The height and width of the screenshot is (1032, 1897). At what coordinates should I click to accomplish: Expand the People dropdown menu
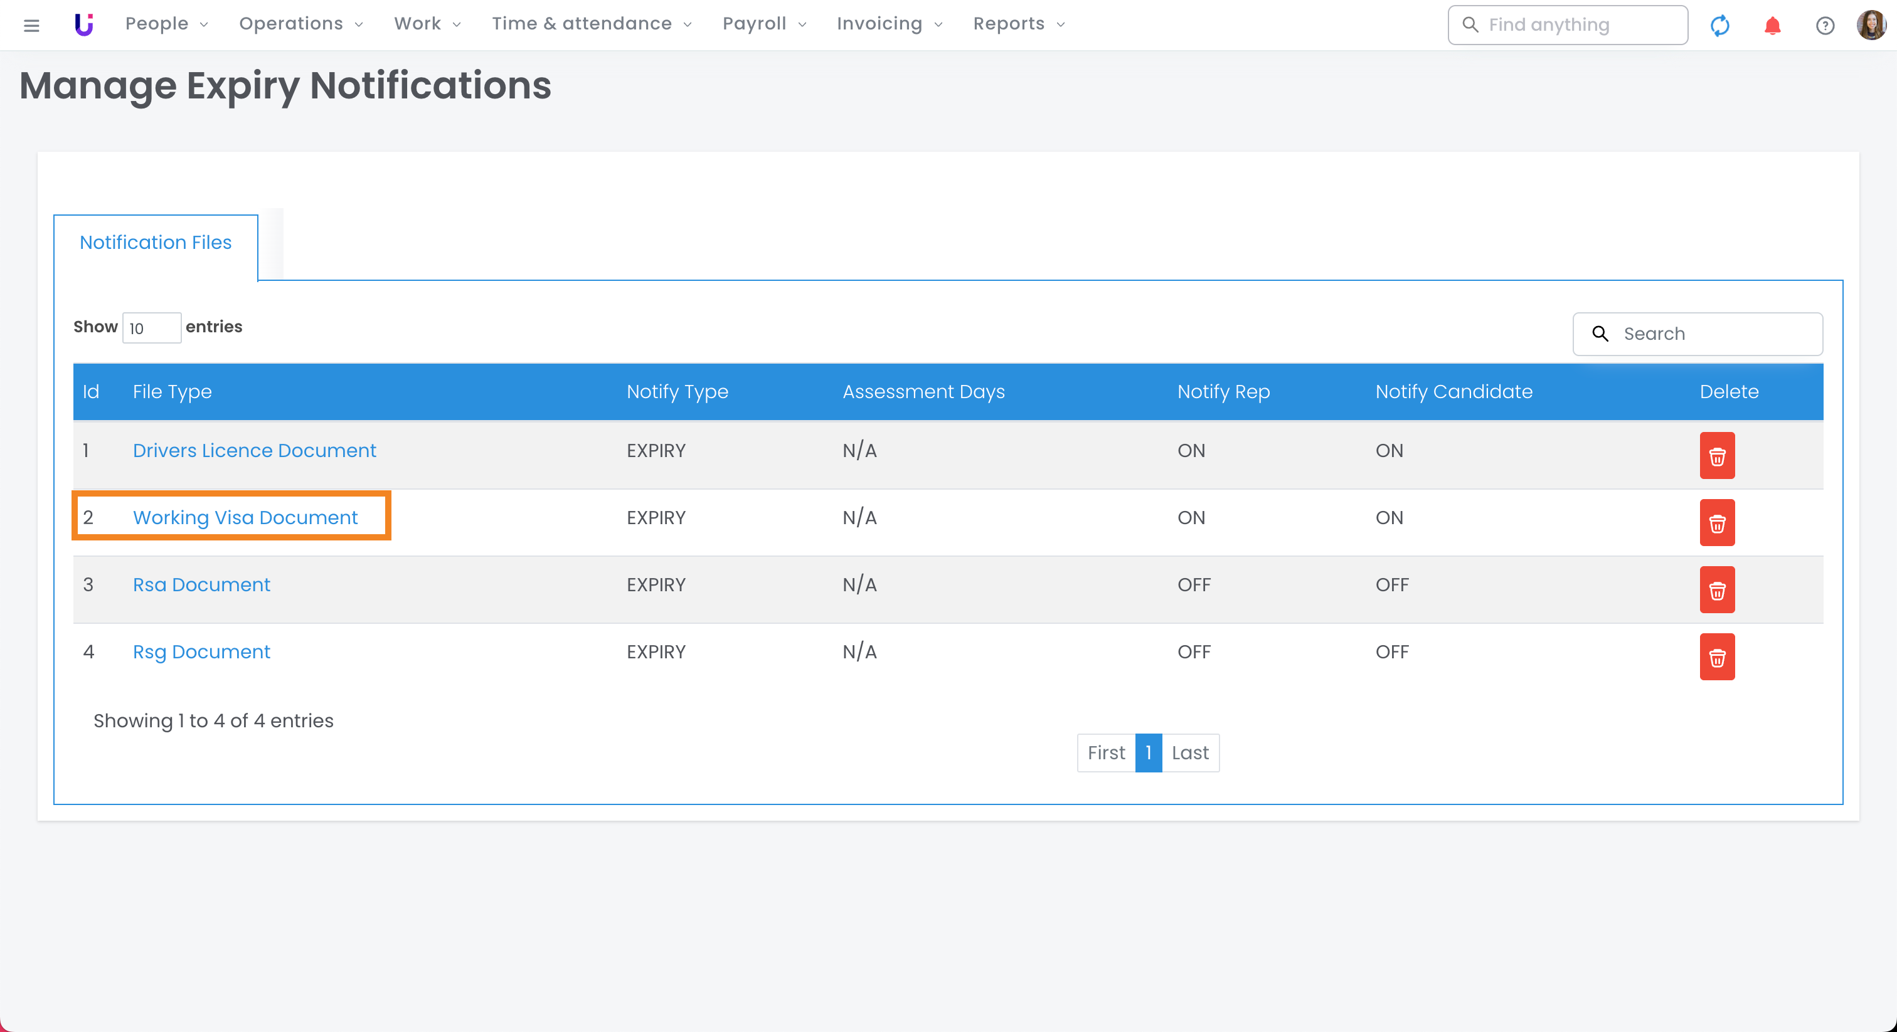(166, 24)
